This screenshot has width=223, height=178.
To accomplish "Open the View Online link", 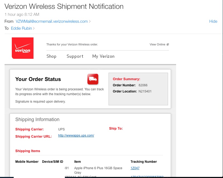I will [157, 44].
